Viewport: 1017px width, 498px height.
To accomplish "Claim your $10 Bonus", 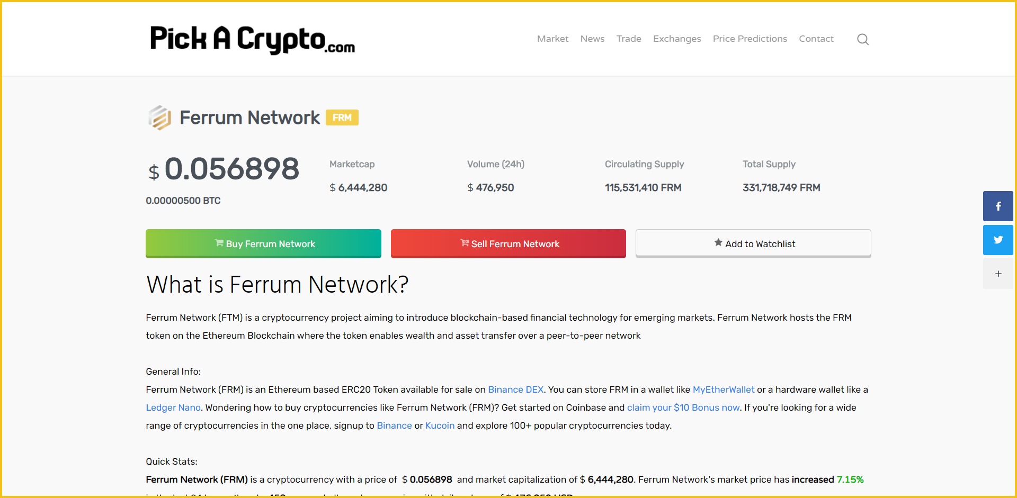I will 683,408.
